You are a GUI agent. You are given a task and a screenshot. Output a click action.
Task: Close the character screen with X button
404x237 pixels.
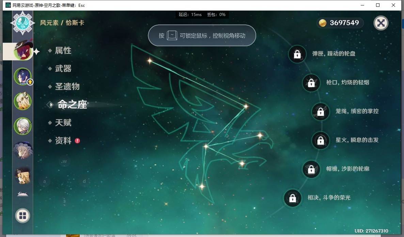(381, 23)
